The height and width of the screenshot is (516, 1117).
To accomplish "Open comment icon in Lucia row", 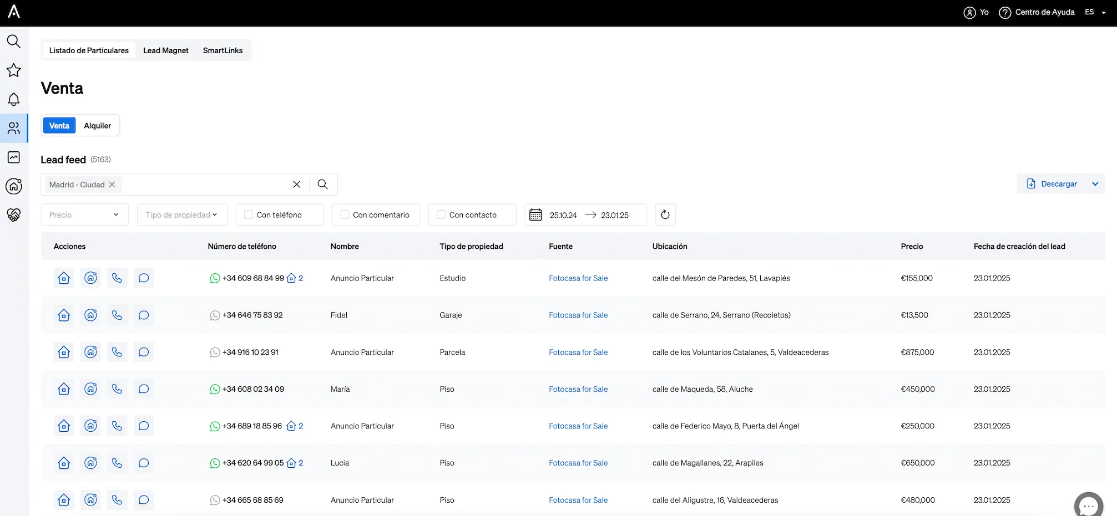I will tap(144, 463).
